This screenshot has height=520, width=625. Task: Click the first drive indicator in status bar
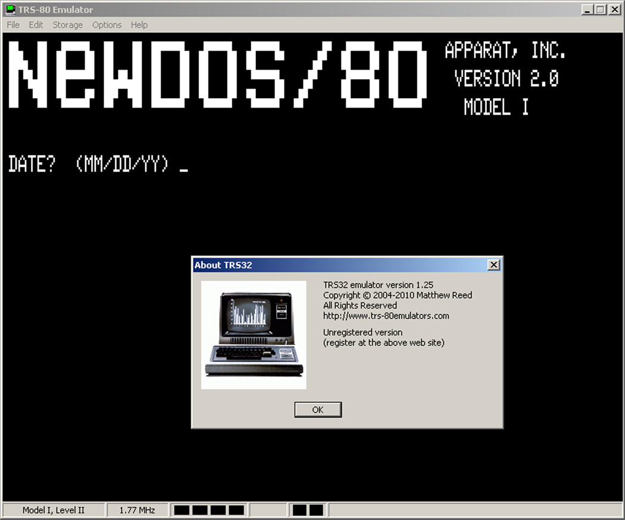pos(182,510)
